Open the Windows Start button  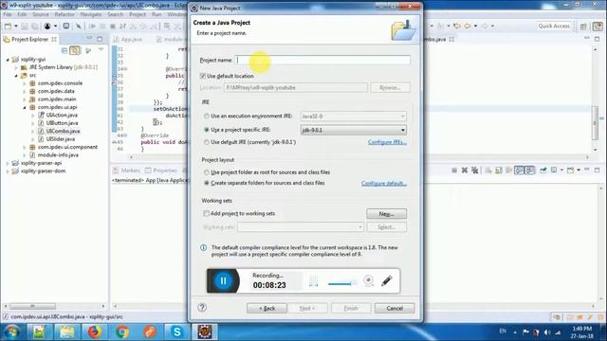coord(12,332)
